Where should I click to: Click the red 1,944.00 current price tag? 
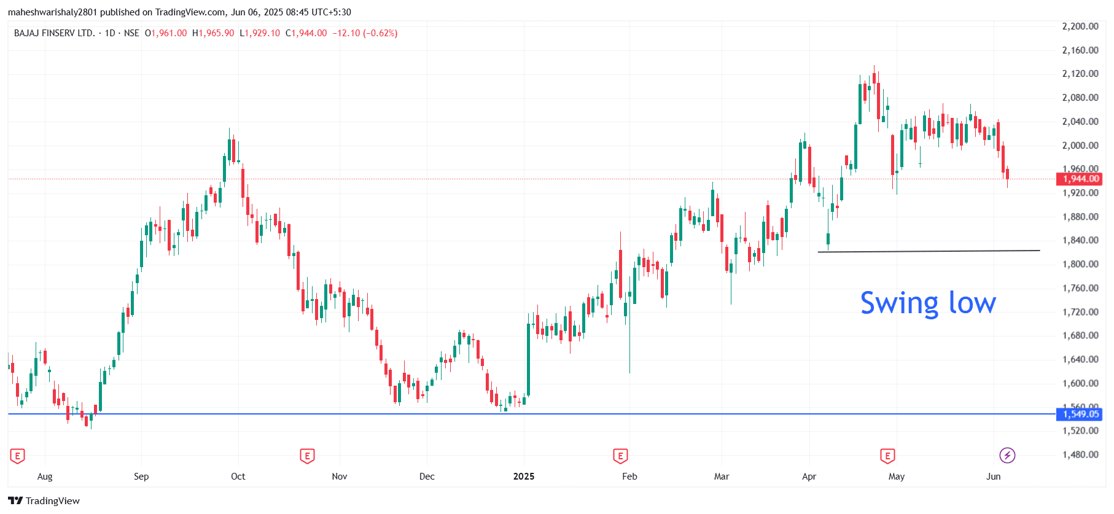(x=1079, y=179)
